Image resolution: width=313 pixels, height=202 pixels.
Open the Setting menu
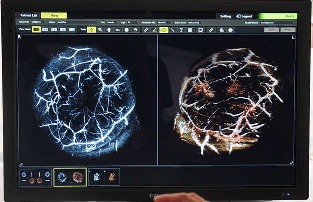[x=225, y=16]
